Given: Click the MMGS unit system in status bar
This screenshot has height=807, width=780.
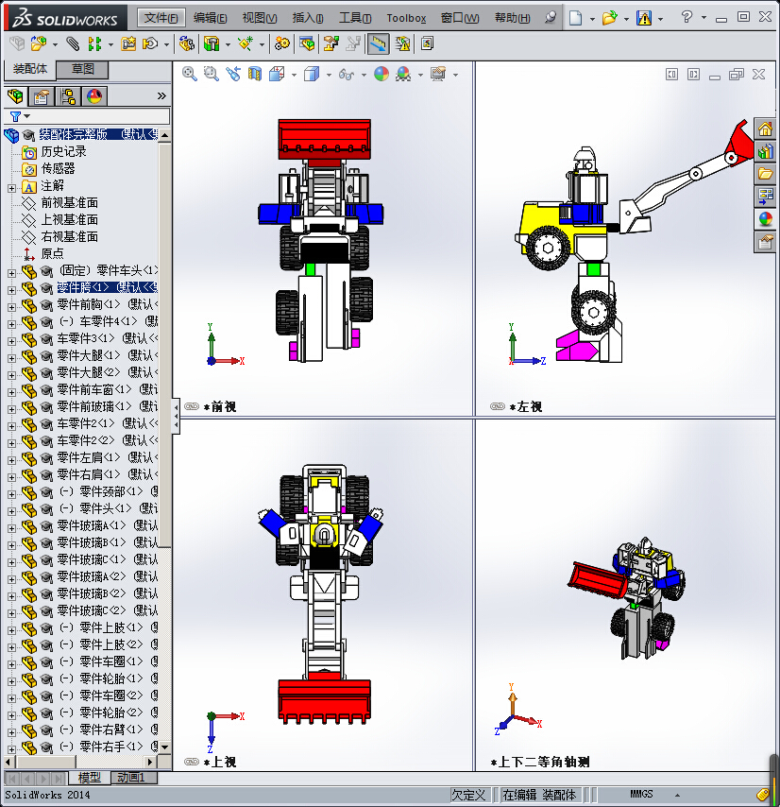Looking at the screenshot, I should 641,794.
